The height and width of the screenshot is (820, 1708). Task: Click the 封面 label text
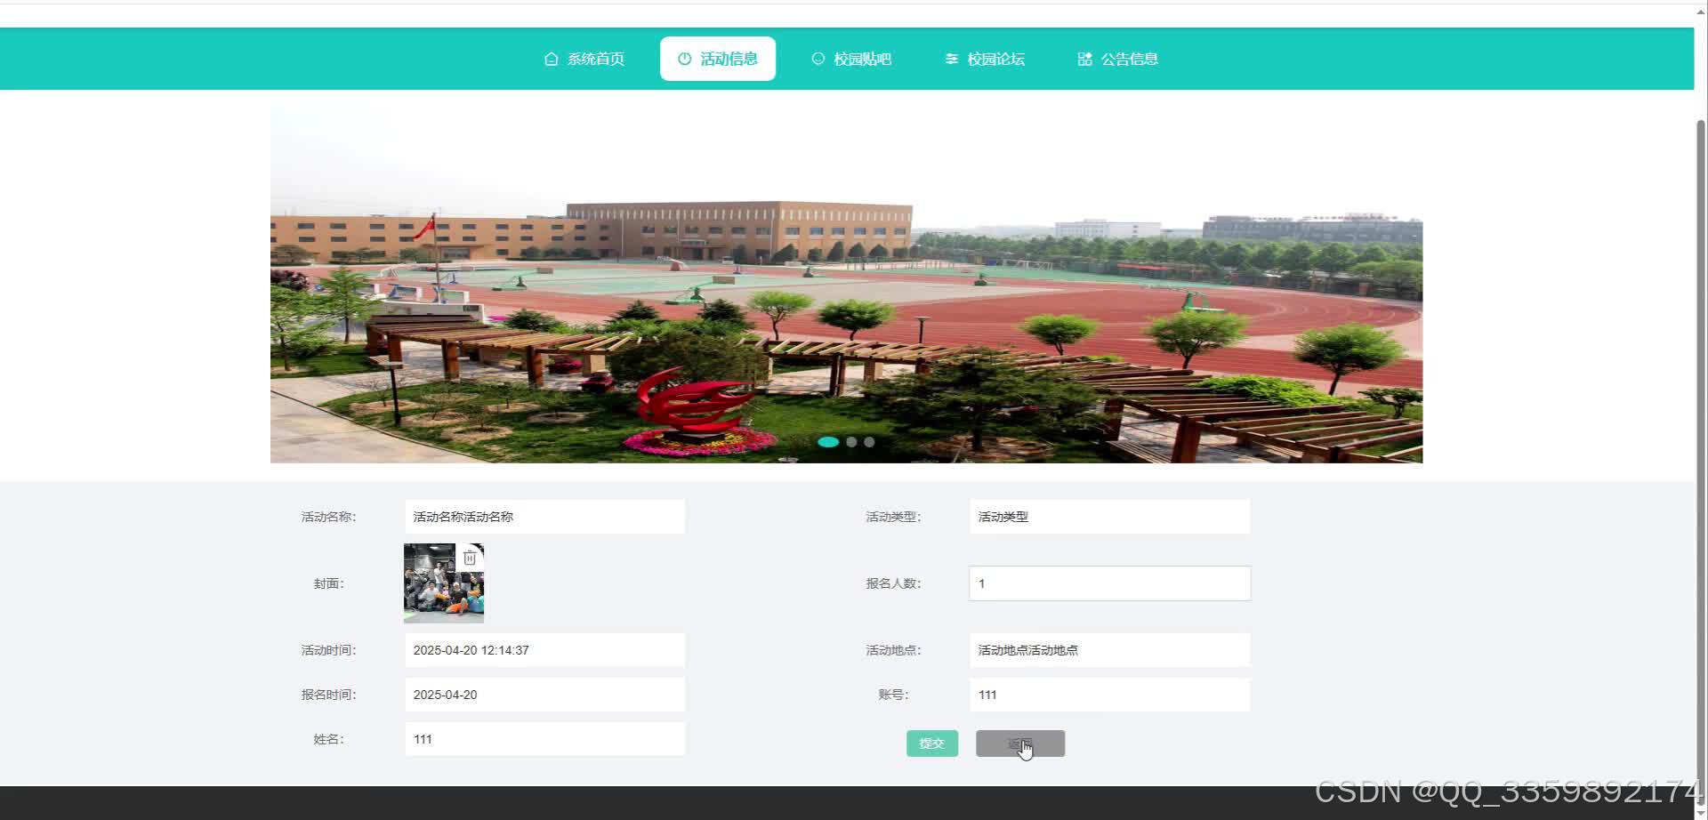(328, 583)
